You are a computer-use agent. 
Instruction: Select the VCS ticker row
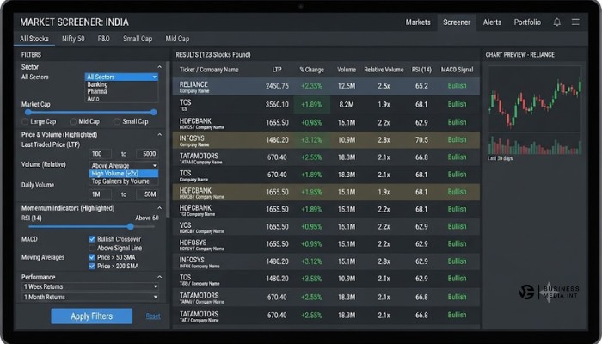(326, 227)
